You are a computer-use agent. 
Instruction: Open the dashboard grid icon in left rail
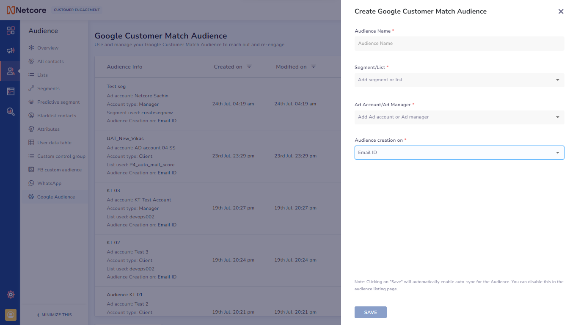[x=11, y=30]
